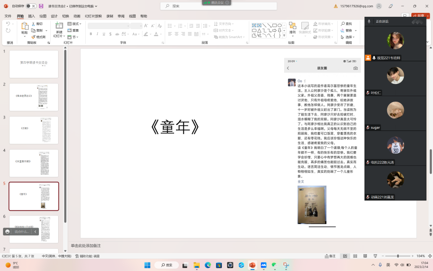This screenshot has width=433, height=271.
Task: Open PowerPoint from the Windows taskbar
Action: (x=253, y=265)
